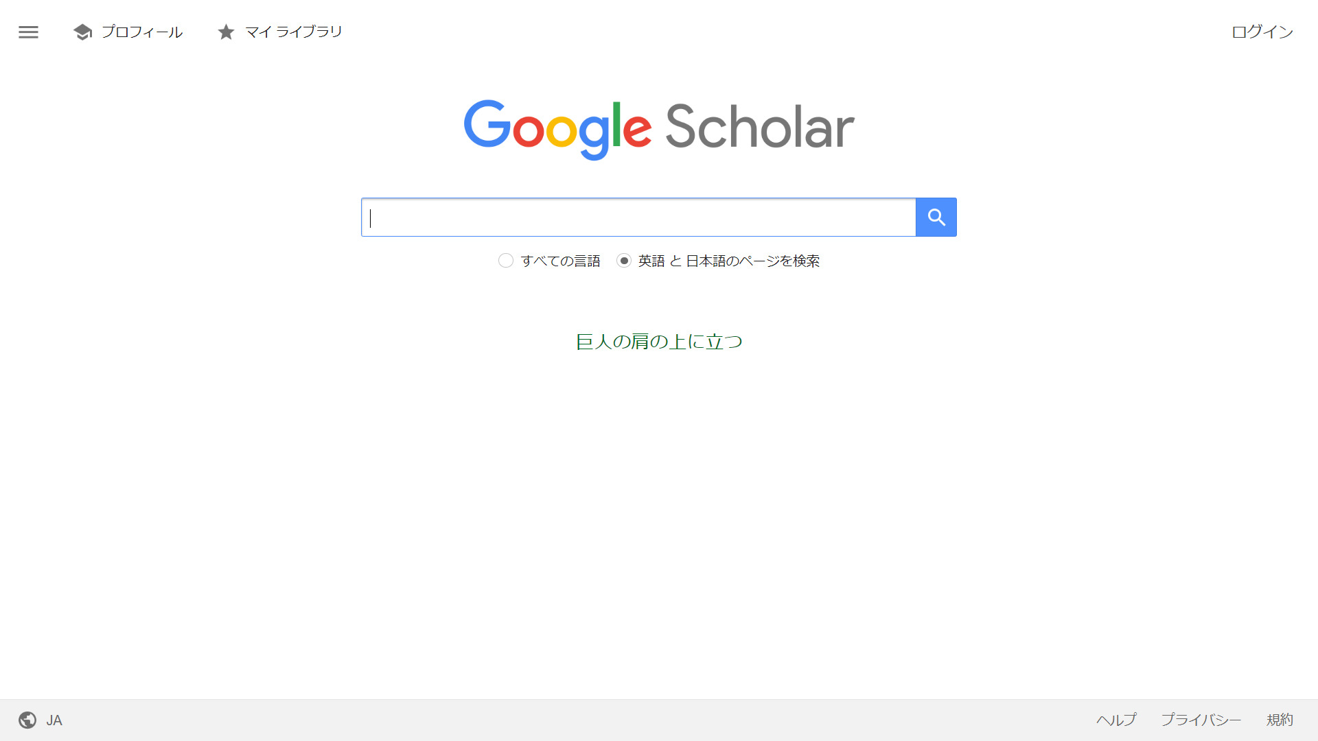
Task: Click the globe language icon in the footer
Action: point(28,720)
